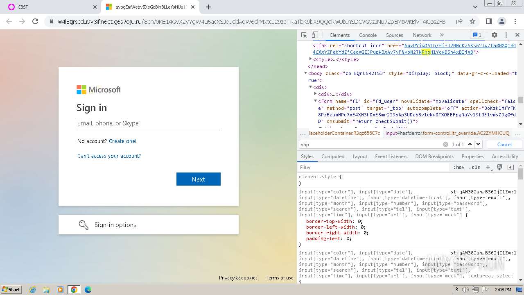Click the inspect element picker icon
The height and width of the screenshot is (295, 524).
point(304,35)
